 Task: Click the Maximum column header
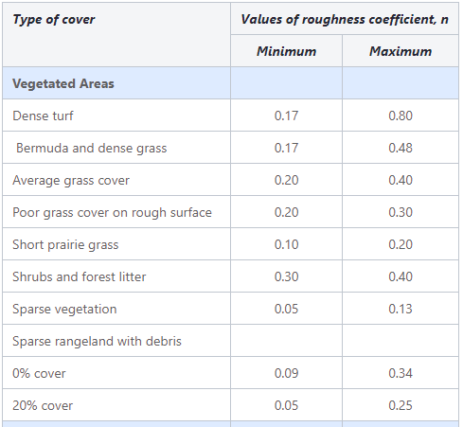[401, 51]
